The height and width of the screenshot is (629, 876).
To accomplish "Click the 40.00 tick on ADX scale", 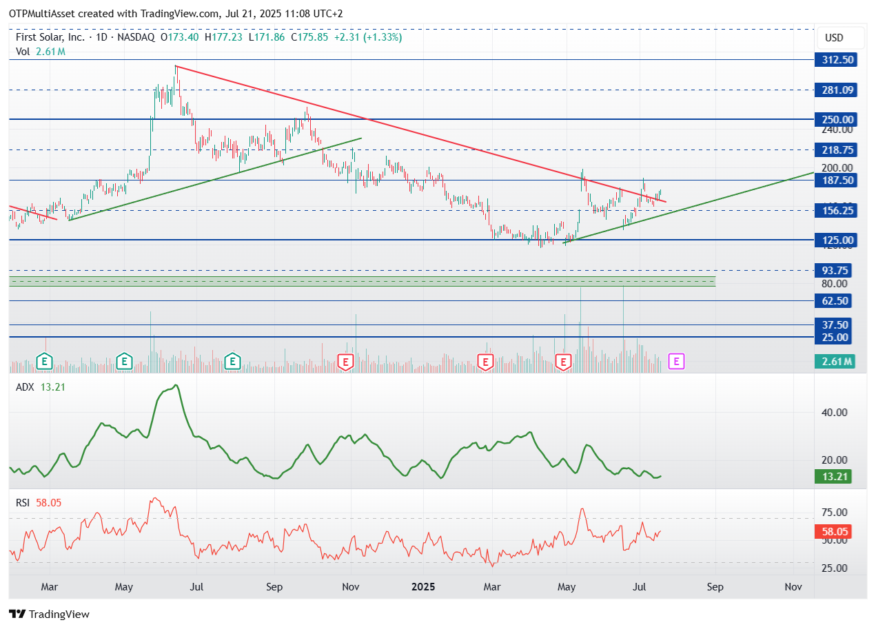I will tap(835, 413).
